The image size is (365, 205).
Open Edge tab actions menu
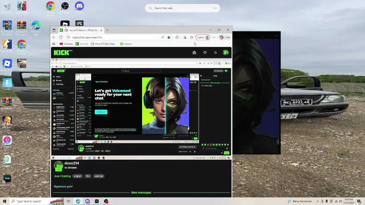[54, 30]
